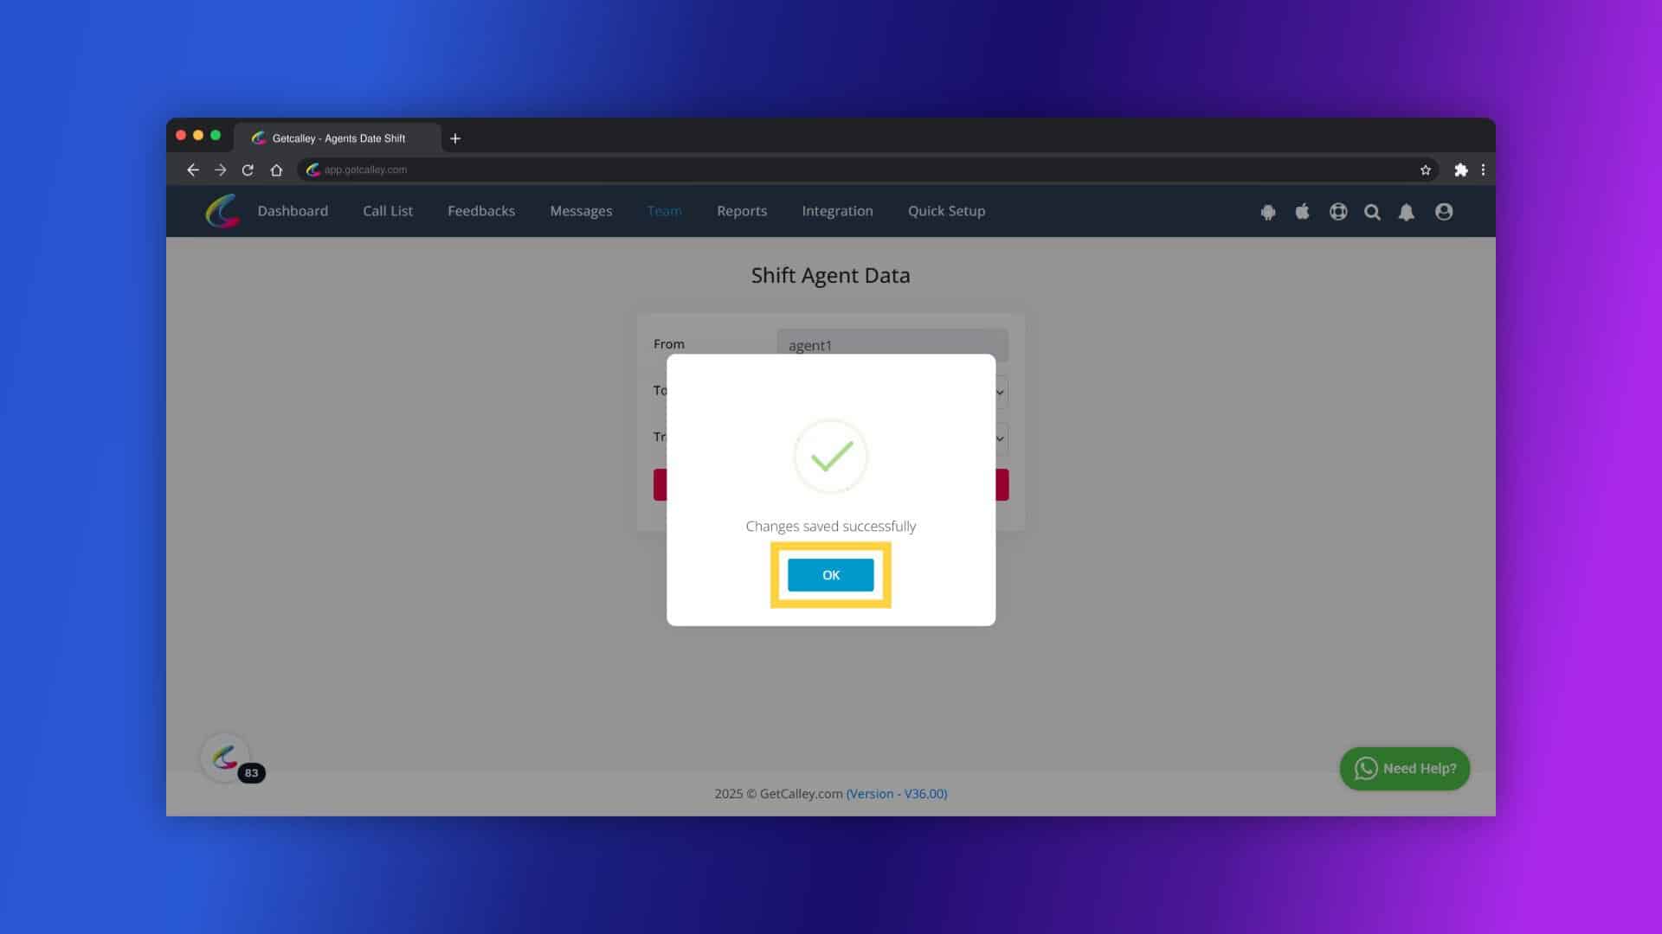Click the extensions/puzzle icon
This screenshot has width=1662, height=934.
click(x=1461, y=169)
